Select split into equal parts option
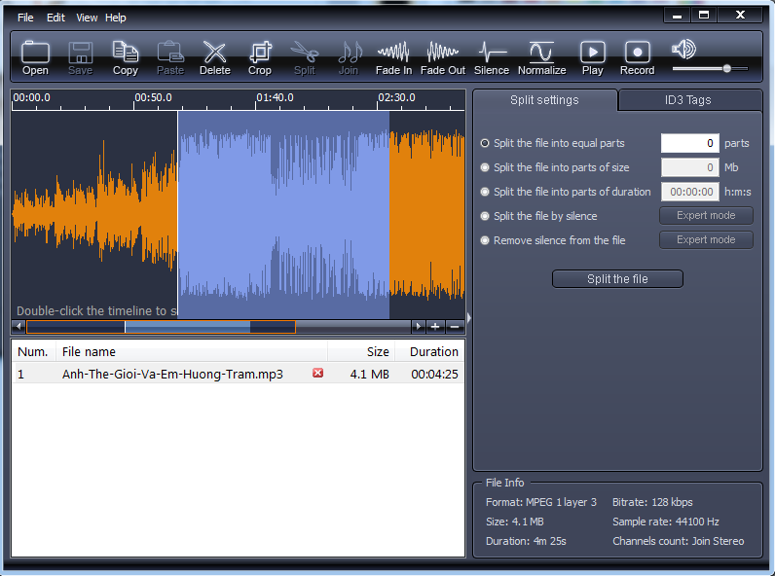This screenshot has height=576, width=775. pyautogui.click(x=485, y=143)
